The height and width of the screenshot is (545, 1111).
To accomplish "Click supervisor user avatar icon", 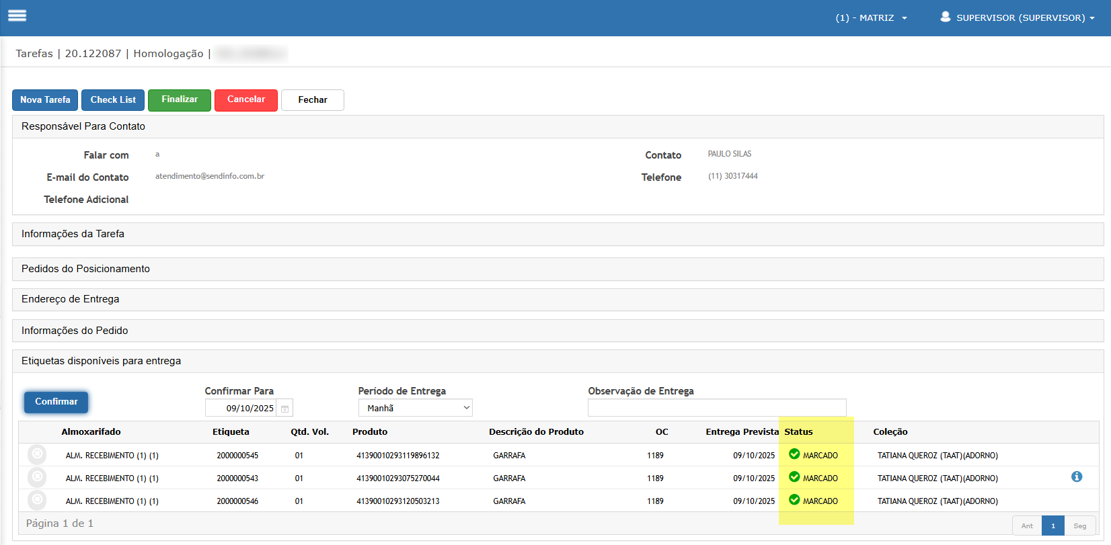I will (x=945, y=17).
